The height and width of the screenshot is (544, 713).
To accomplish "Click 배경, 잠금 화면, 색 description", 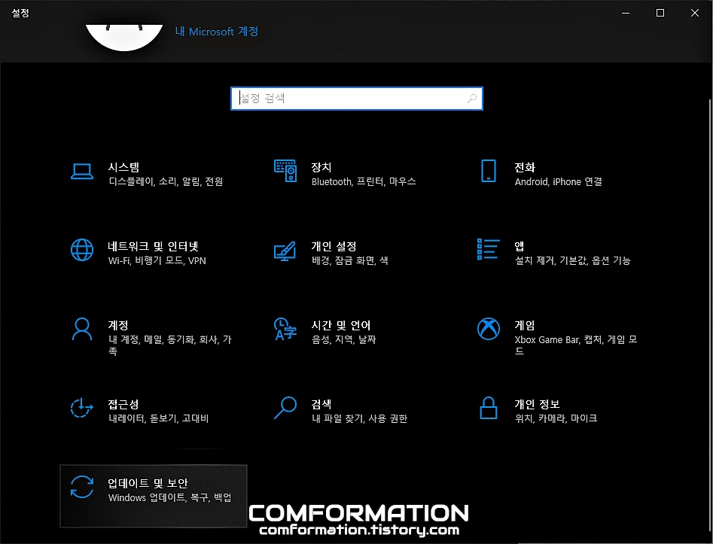I will pyautogui.click(x=349, y=260).
